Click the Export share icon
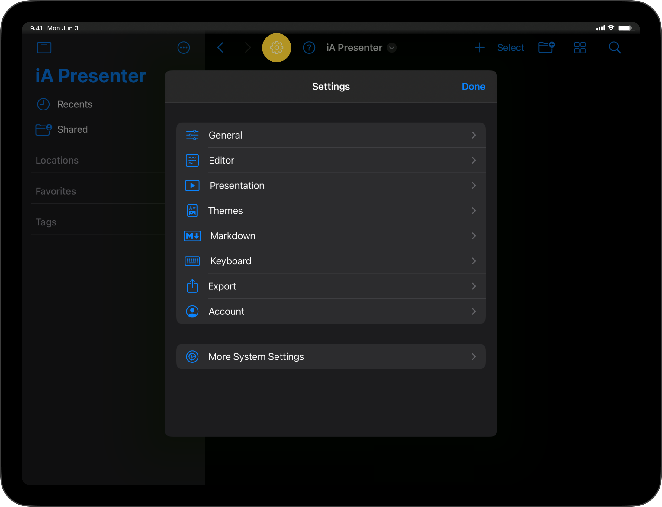Viewport: 662px width, 507px height. click(192, 286)
